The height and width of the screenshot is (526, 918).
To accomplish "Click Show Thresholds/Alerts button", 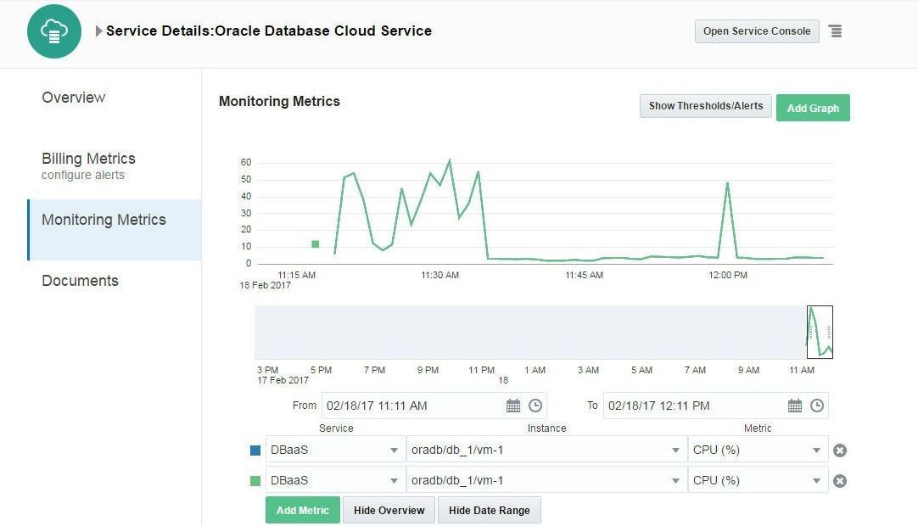I will pyautogui.click(x=706, y=106).
